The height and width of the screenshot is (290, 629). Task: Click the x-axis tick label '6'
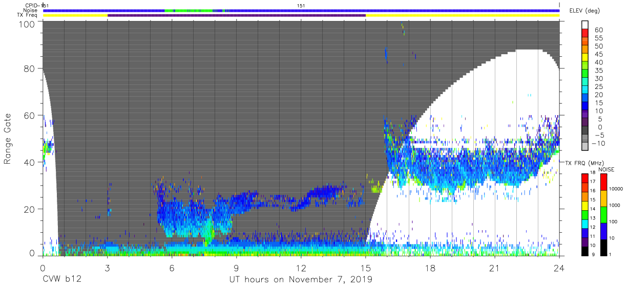click(x=172, y=268)
